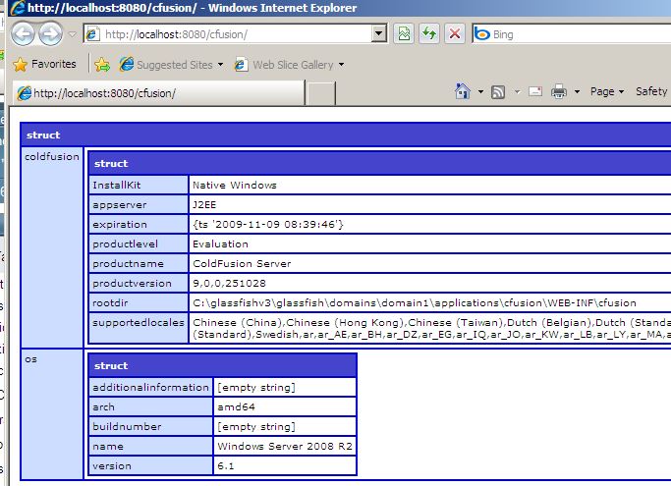This screenshot has width=671, height=486.
Task: Click the Read Mail envelope icon
Action: (x=535, y=91)
